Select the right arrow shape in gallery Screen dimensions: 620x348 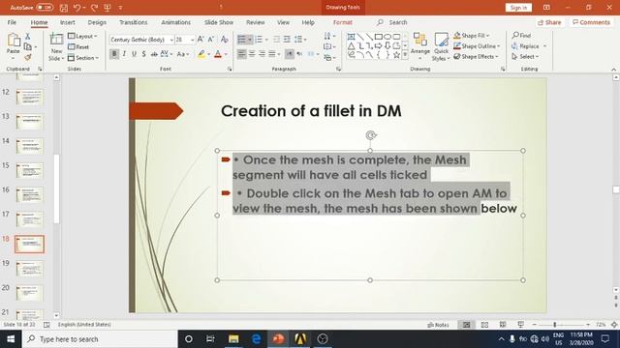pyautogui.click(x=379, y=46)
